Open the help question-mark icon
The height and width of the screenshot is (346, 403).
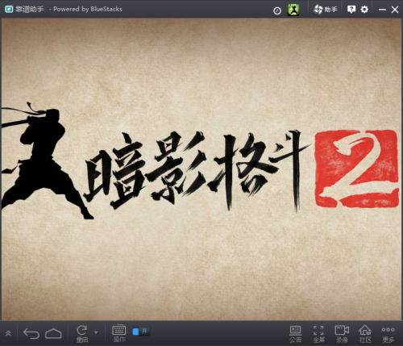(351, 10)
